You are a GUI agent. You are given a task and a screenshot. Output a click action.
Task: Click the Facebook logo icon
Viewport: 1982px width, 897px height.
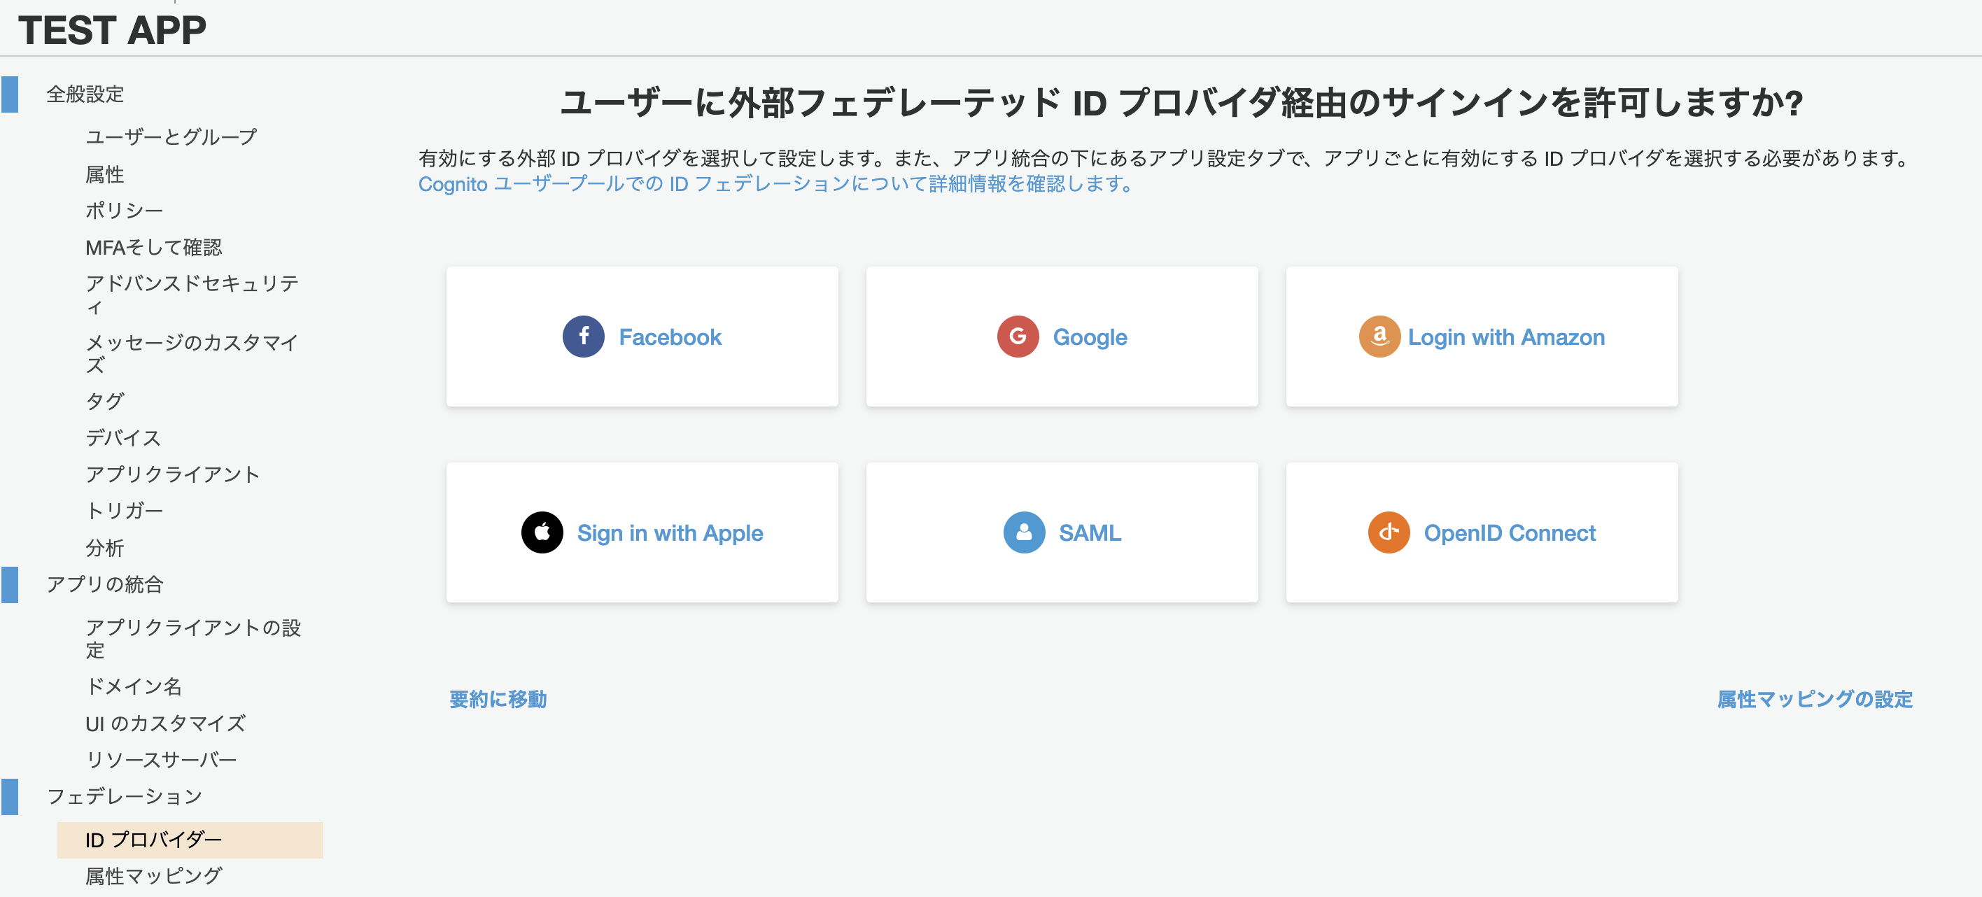(583, 336)
